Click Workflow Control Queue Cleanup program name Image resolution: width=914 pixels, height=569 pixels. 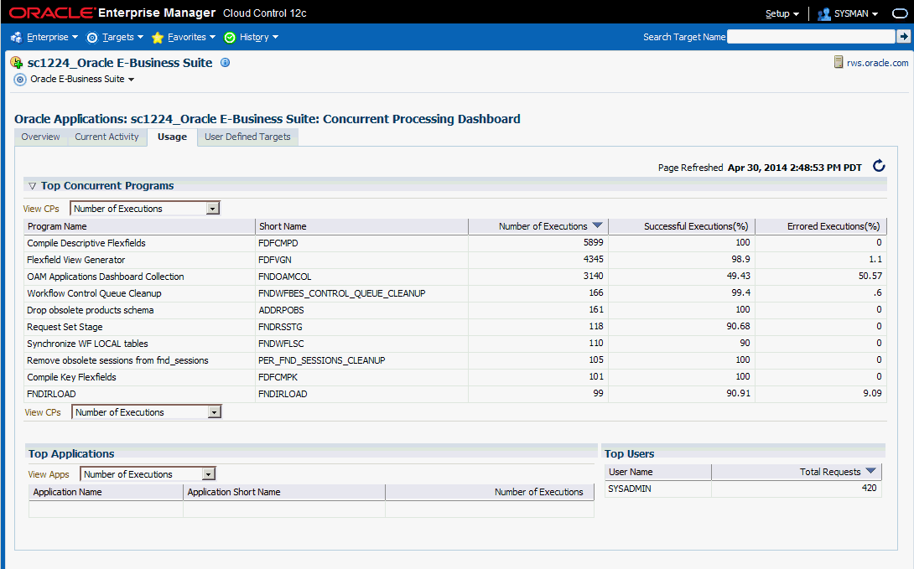[x=94, y=293]
